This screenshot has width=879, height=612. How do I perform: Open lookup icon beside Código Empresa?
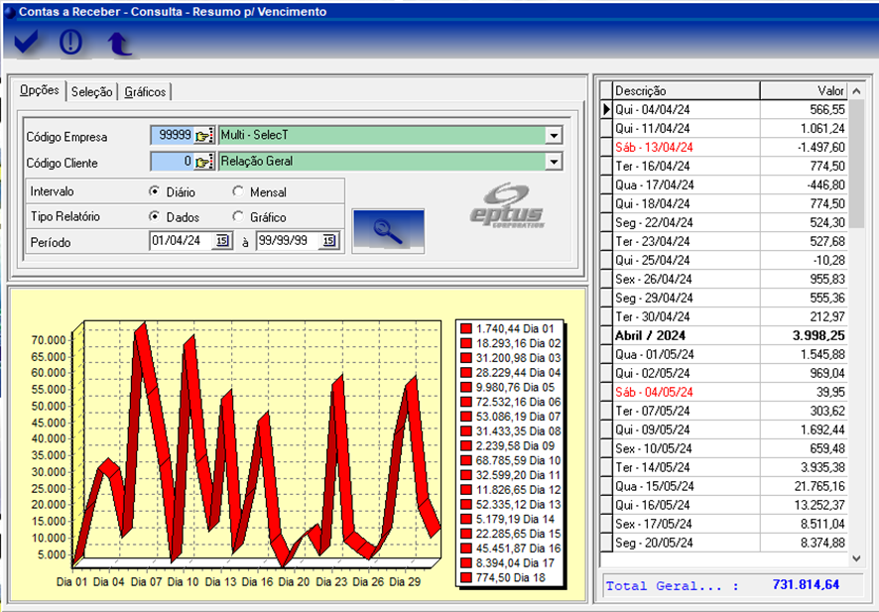[204, 136]
